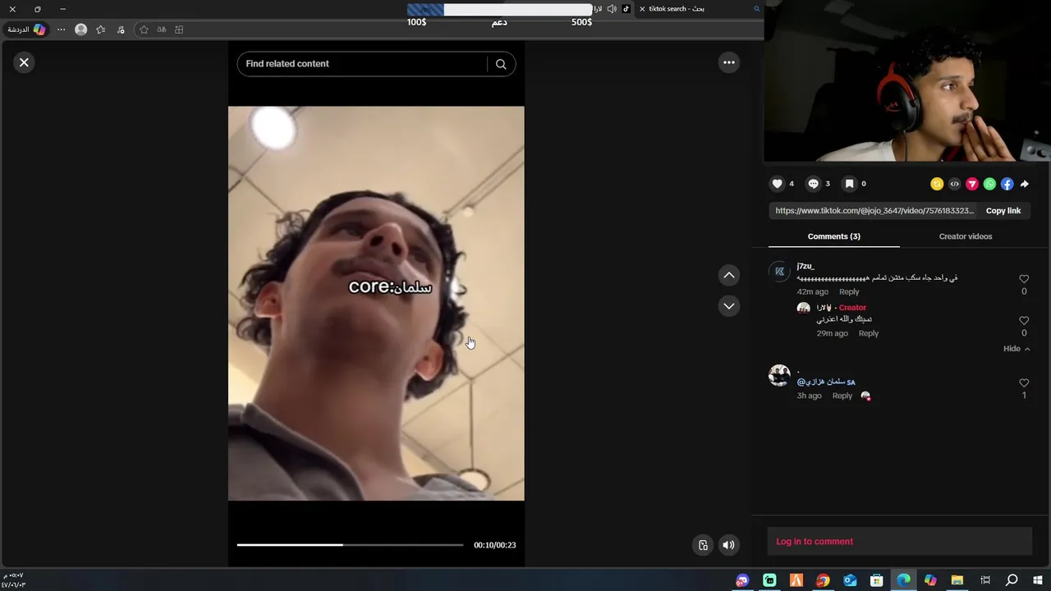Close the TikTok video viewer with the X

click(24, 62)
